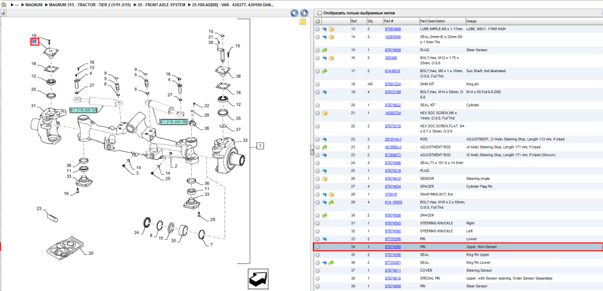
Task: Add SHIM KIT row with plus icon
Action: tap(317, 84)
